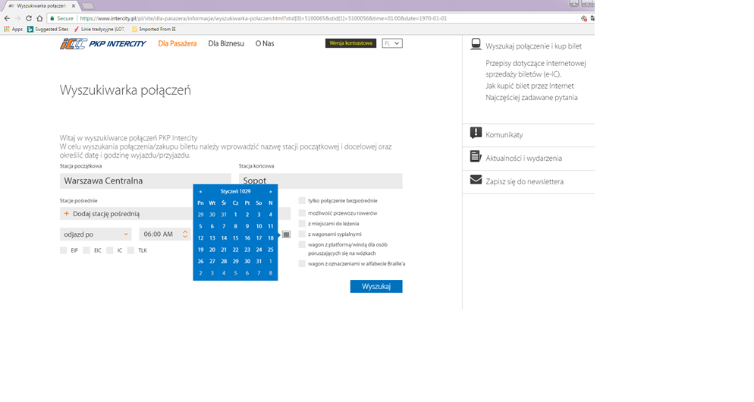
Task: Click the Stacja początkowa field Warszawa Centralna
Action: click(145, 181)
